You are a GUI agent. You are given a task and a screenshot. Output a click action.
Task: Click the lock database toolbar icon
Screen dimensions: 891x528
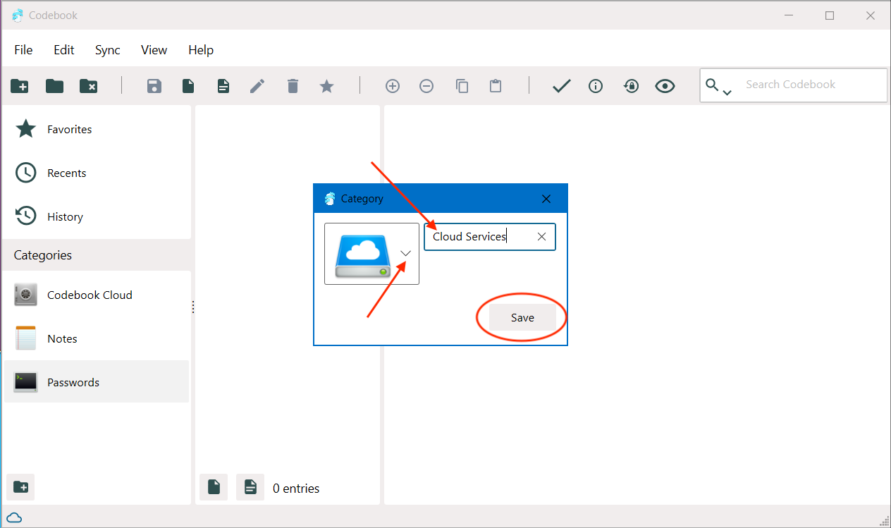631,86
